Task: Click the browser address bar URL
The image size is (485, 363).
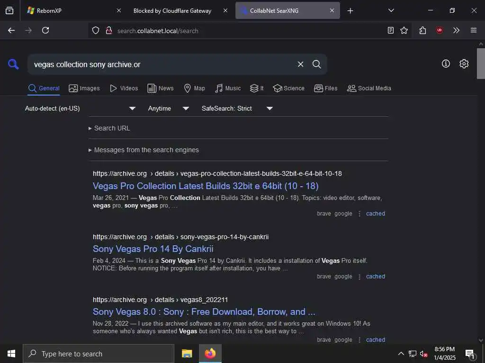Action: pos(158,31)
